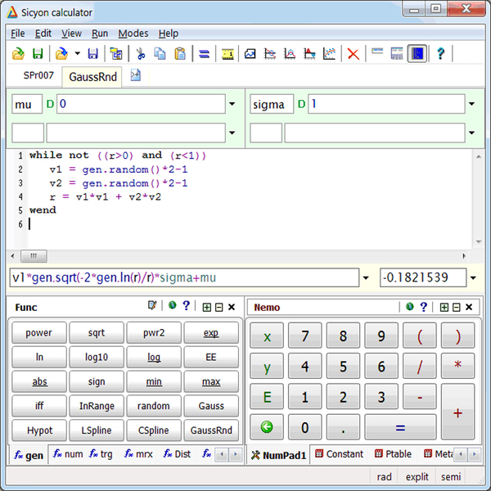Open the result value dropdown arrow
491x491 pixels.
tap(473, 277)
